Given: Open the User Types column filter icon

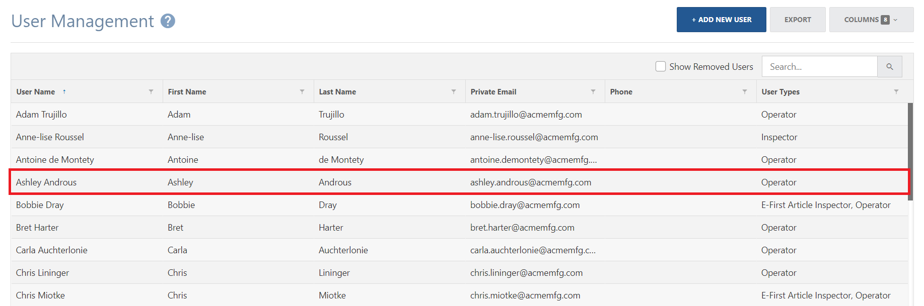Looking at the screenshot, I should [x=896, y=91].
